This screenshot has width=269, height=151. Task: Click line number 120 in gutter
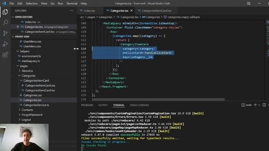click(x=83, y=74)
